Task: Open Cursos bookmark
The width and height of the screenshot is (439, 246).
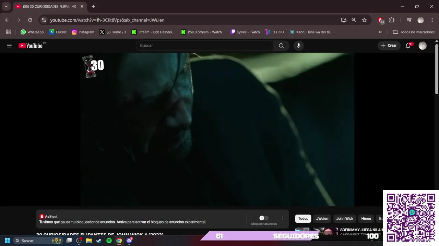Action: tap(58, 32)
